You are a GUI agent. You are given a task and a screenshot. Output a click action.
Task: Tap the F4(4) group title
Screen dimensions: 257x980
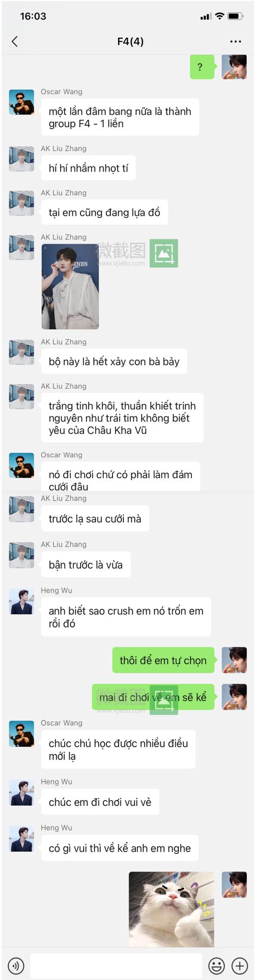pos(130,41)
